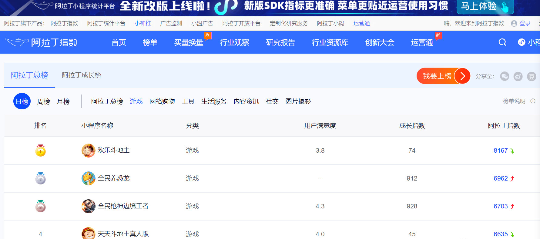
Task: Switch to the 阿拉丁总榜 tab
Action: [30, 75]
